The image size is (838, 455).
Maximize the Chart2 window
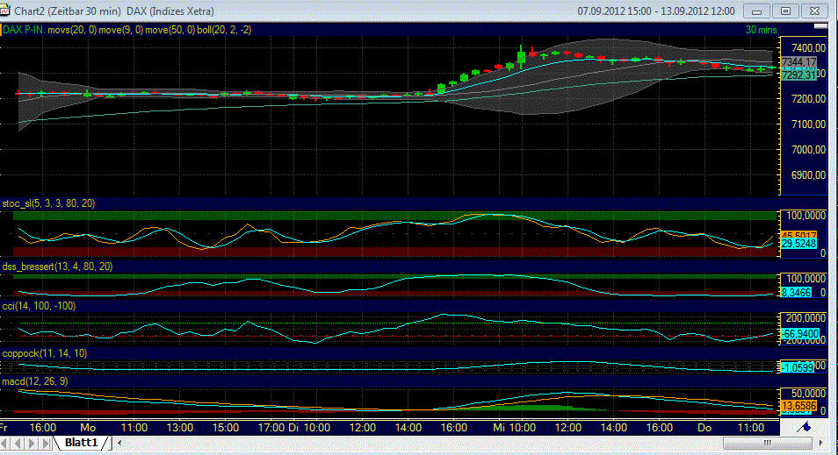pos(785,11)
